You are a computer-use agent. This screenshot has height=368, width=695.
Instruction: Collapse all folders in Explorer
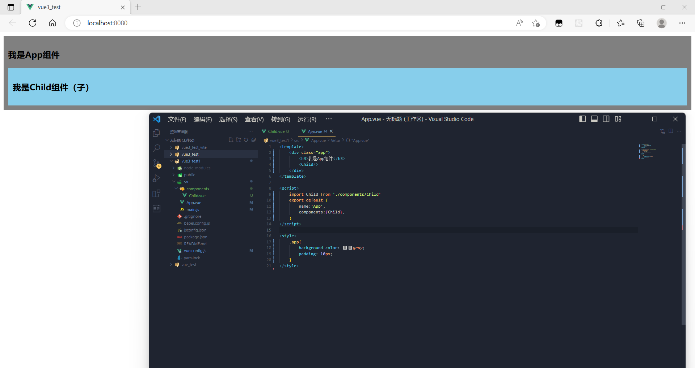pyautogui.click(x=253, y=140)
